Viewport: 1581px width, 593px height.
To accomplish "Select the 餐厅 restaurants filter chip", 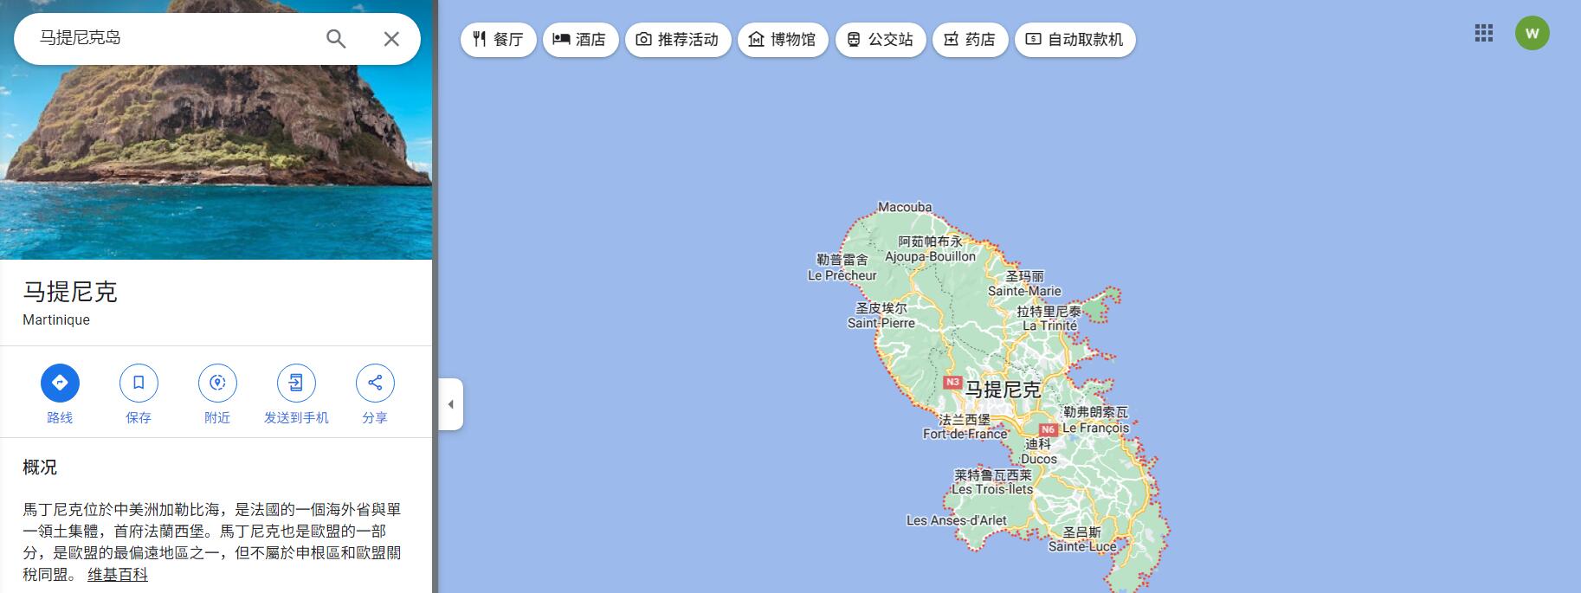I will tap(498, 40).
